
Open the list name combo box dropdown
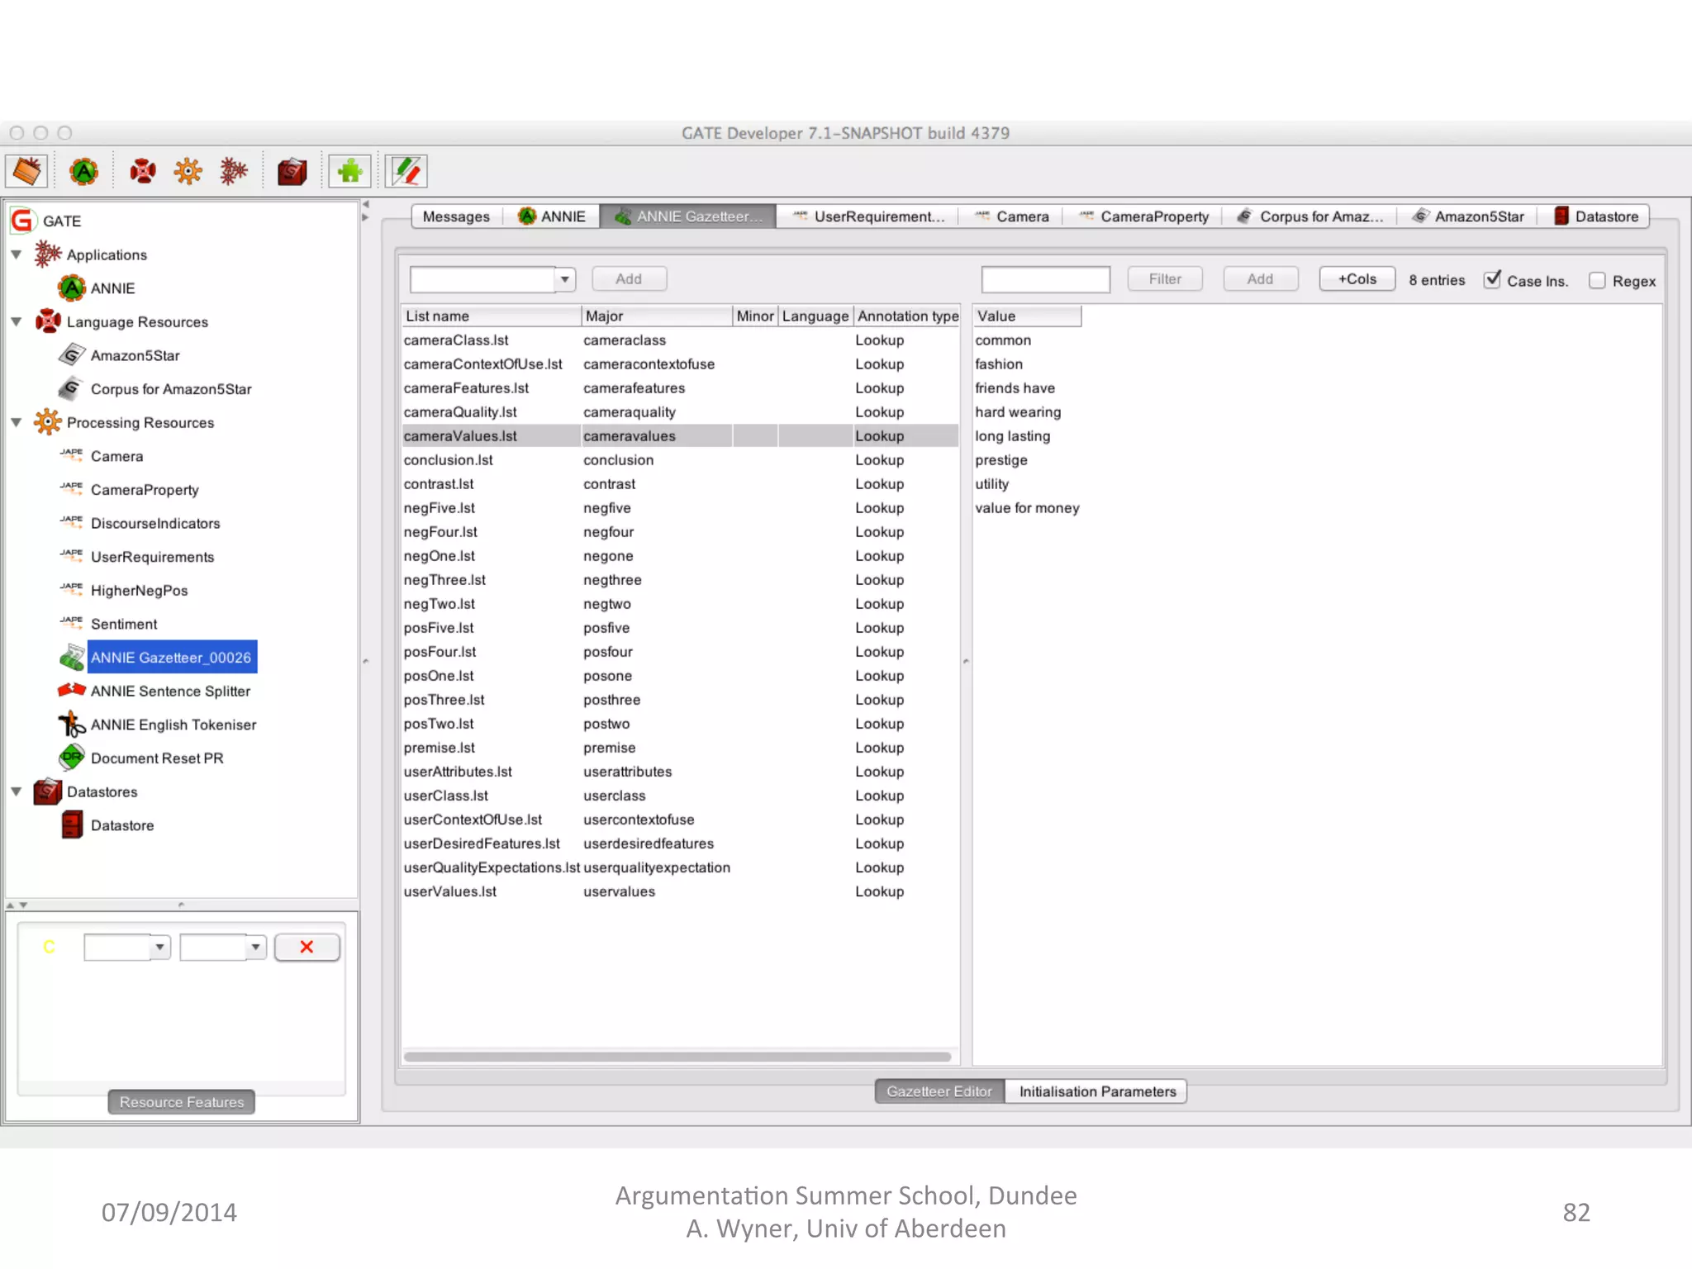tap(565, 279)
